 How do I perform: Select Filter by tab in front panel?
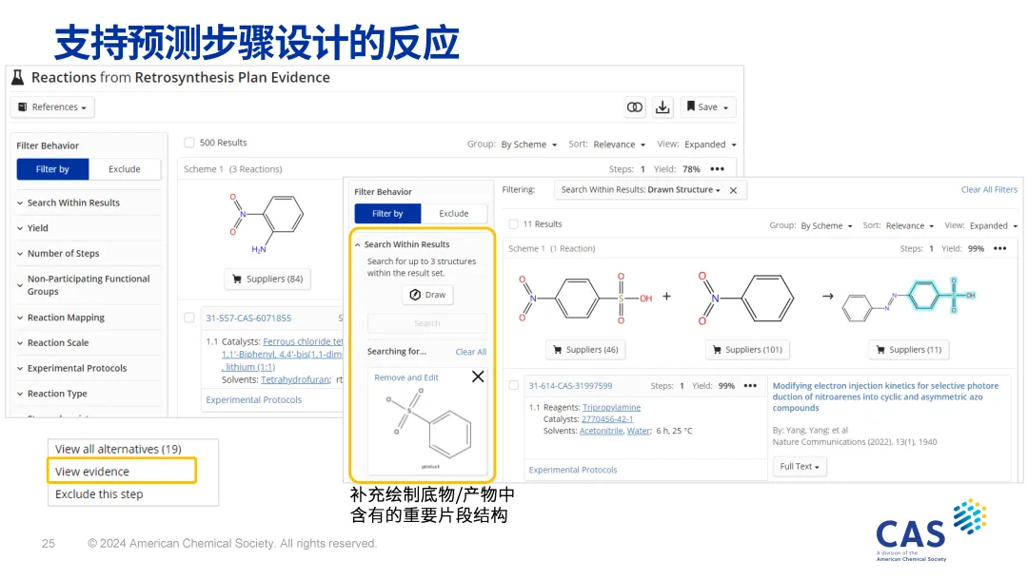387,214
